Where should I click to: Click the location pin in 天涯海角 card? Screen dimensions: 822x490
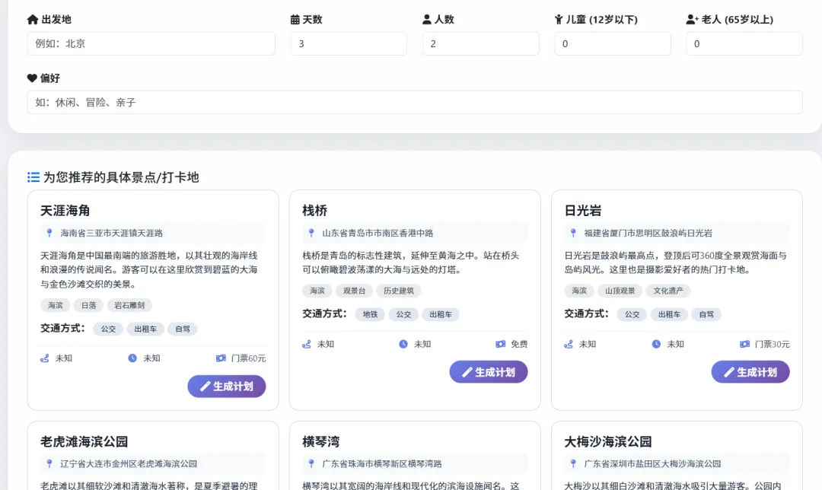pos(49,233)
